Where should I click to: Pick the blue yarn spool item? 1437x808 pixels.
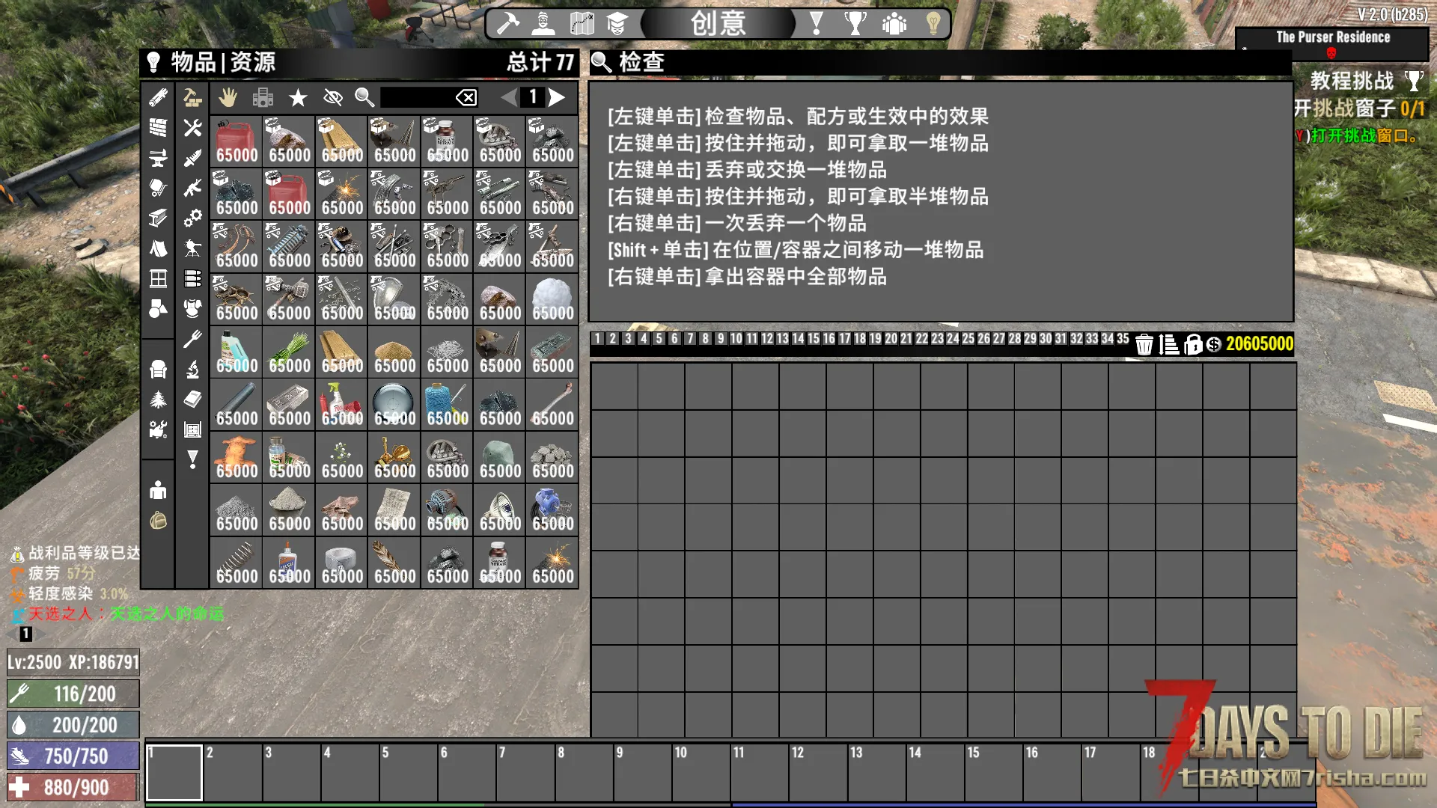pyautogui.click(x=448, y=405)
